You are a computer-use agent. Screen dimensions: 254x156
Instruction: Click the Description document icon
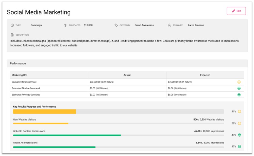(x=12, y=35)
